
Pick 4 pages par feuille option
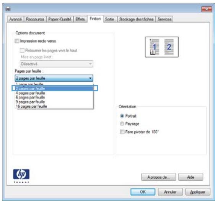click(x=54, y=93)
